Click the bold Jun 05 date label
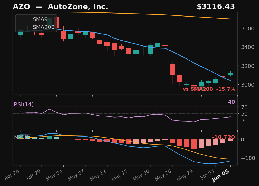The height and width of the screenshot is (186, 259). (x=220, y=176)
